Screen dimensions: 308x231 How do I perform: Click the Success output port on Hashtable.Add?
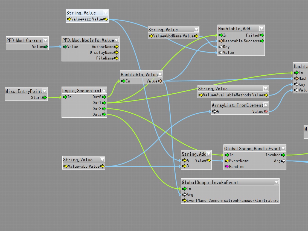(x=262, y=41)
